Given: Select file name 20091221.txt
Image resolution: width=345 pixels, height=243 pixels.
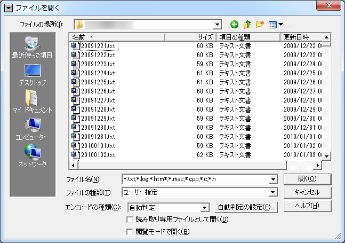Looking at the screenshot, I should point(98,46).
